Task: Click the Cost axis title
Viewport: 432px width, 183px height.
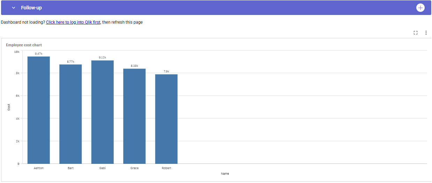Action: (x=9, y=108)
